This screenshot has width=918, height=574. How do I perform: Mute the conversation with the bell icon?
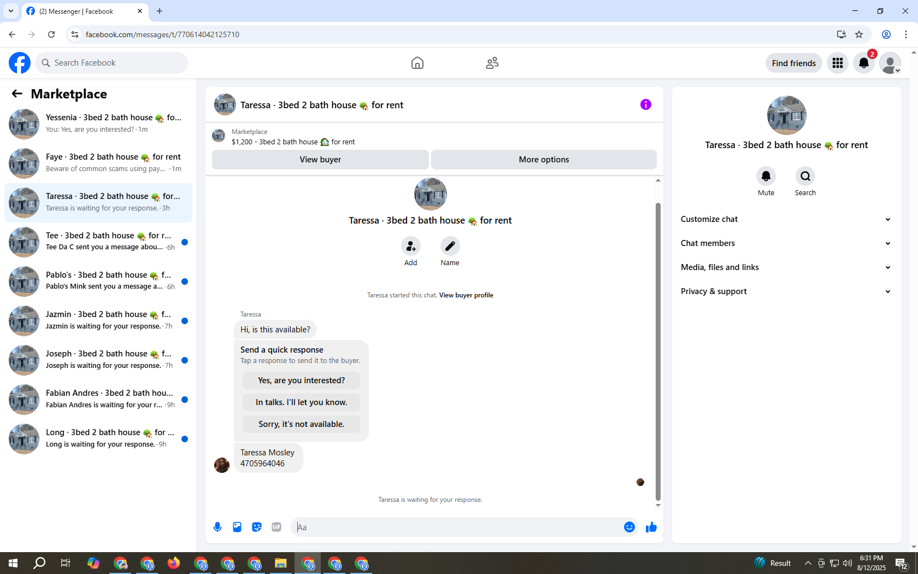(x=766, y=176)
